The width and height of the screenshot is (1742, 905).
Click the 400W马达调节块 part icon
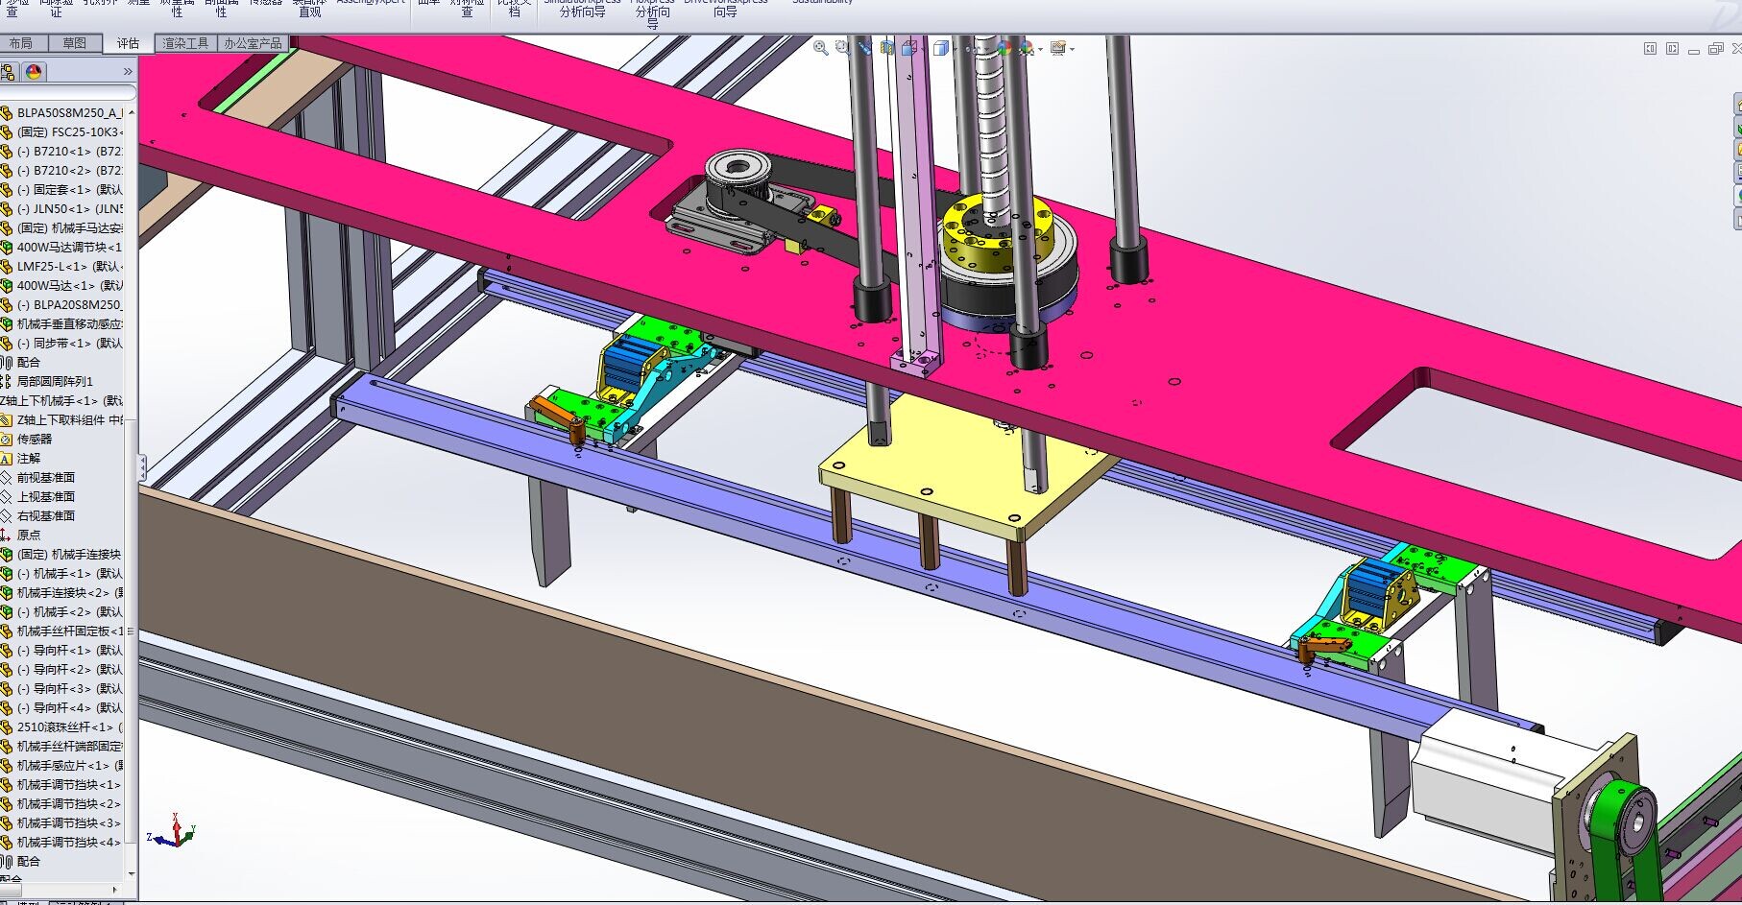click(6, 247)
